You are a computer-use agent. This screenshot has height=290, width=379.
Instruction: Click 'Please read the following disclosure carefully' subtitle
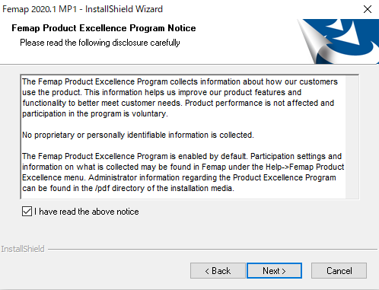pyautogui.click(x=100, y=43)
